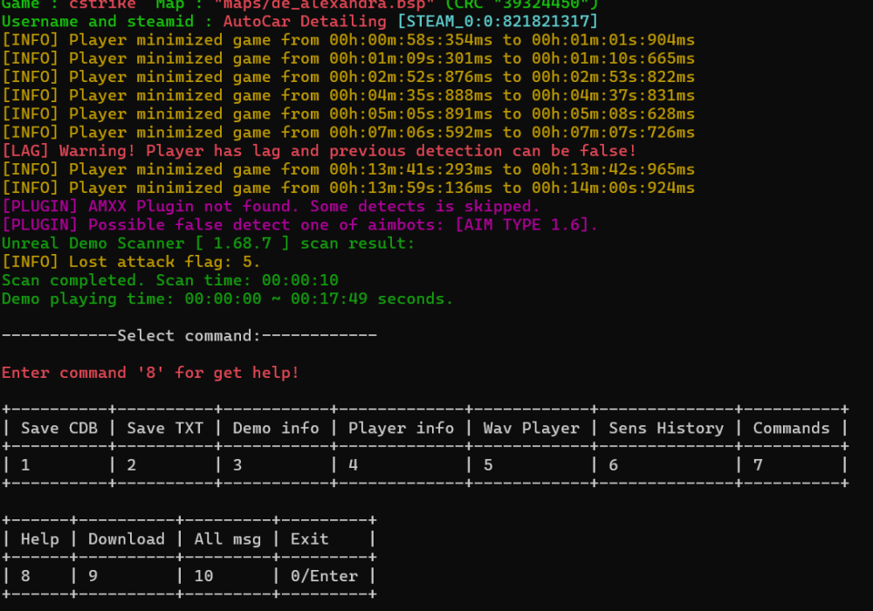
Task: Click the minimized log line starting 00h:01m:09s
Action: pos(348,58)
